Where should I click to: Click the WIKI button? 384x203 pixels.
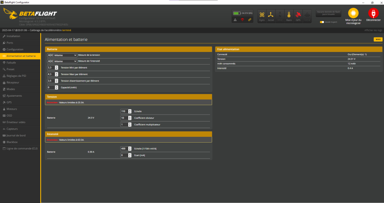click(x=378, y=39)
